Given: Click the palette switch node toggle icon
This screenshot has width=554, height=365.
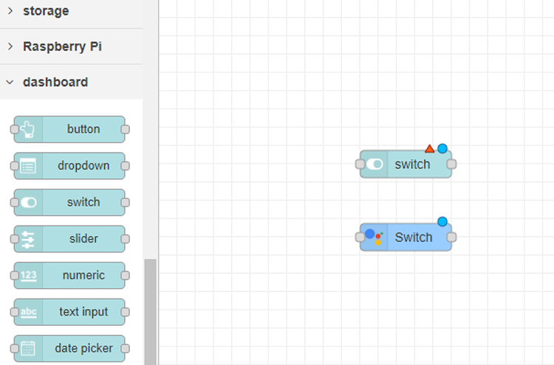Looking at the screenshot, I should pyautogui.click(x=28, y=202).
